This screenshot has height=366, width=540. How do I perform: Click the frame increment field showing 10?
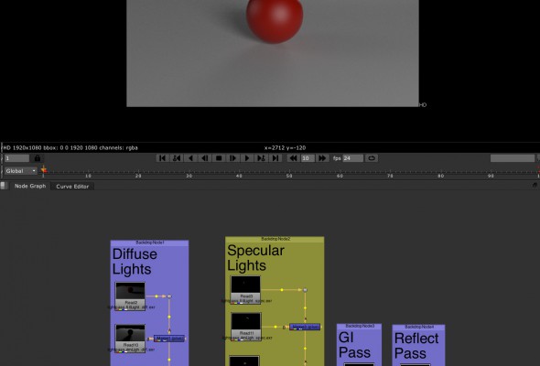[308, 158]
